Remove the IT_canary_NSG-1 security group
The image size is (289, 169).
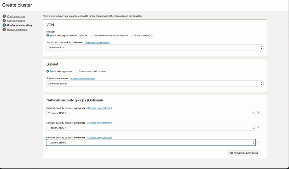(258, 127)
